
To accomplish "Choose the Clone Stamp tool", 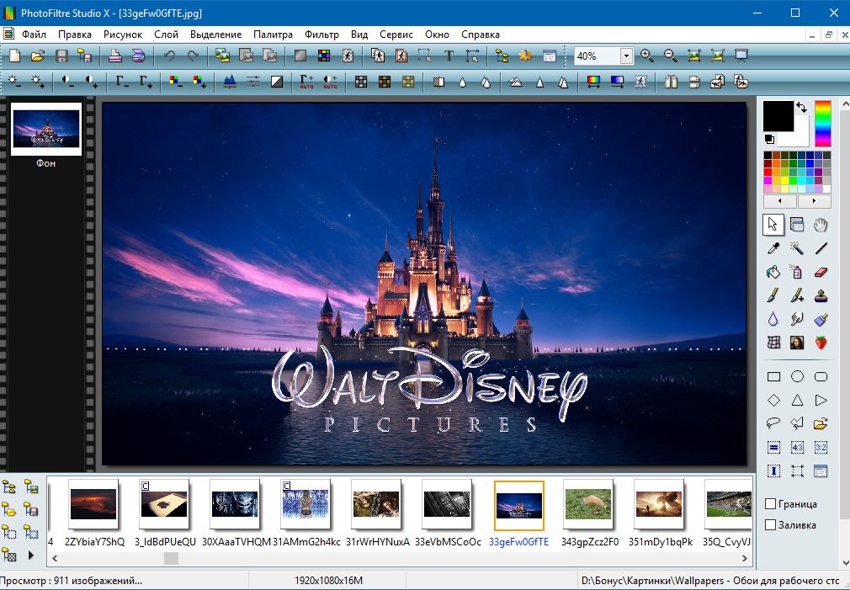I will pyautogui.click(x=821, y=295).
